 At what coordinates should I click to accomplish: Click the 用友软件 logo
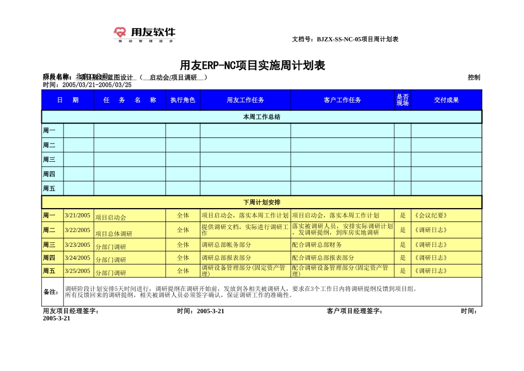pyautogui.click(x=145, y=35)
